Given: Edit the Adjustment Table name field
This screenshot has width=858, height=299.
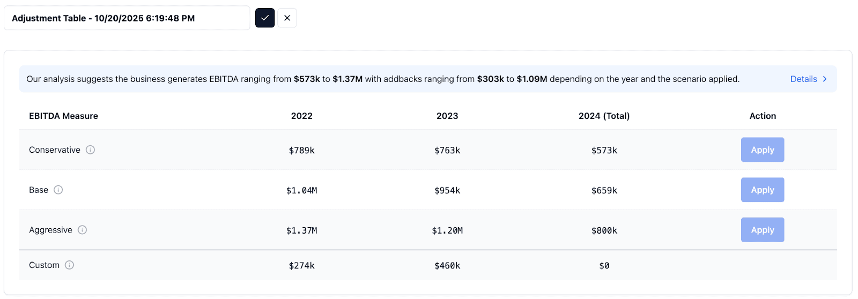Looking at the screenshot, I should [127, 18].
